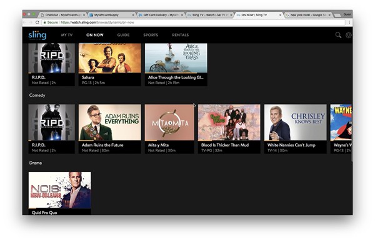The image size is (375, 240).
Task: Click the Sahara movie title link
Action: pos(87,77)
